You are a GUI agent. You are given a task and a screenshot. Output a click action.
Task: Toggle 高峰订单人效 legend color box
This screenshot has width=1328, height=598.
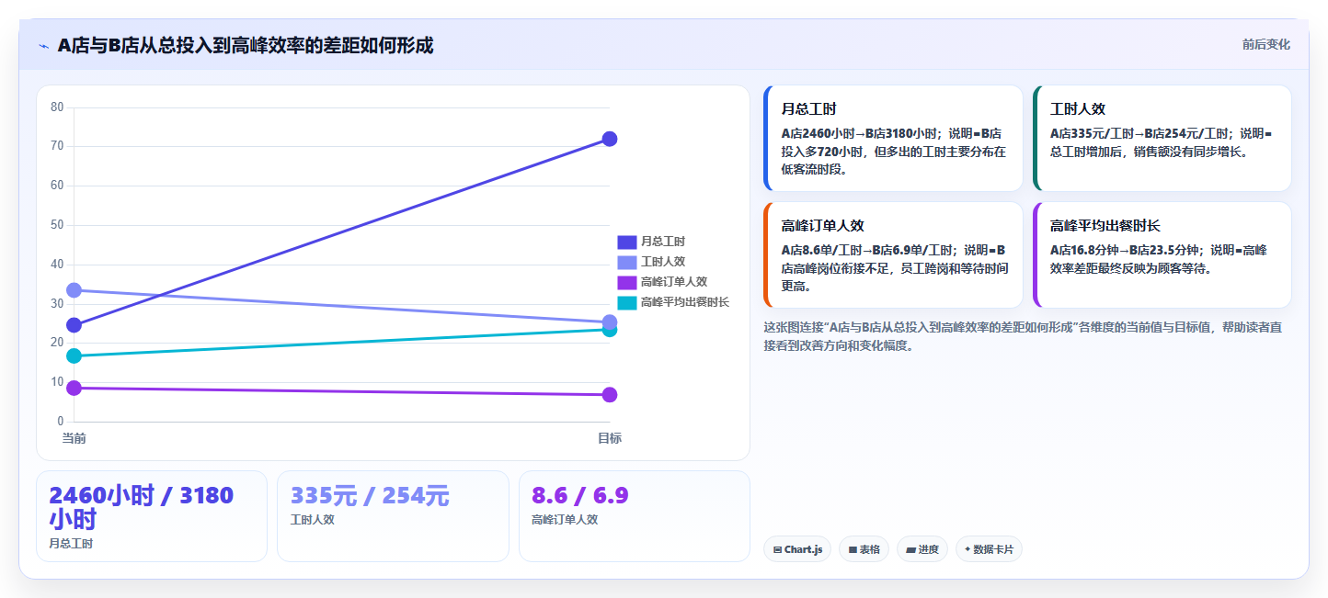tap(626, 282)
